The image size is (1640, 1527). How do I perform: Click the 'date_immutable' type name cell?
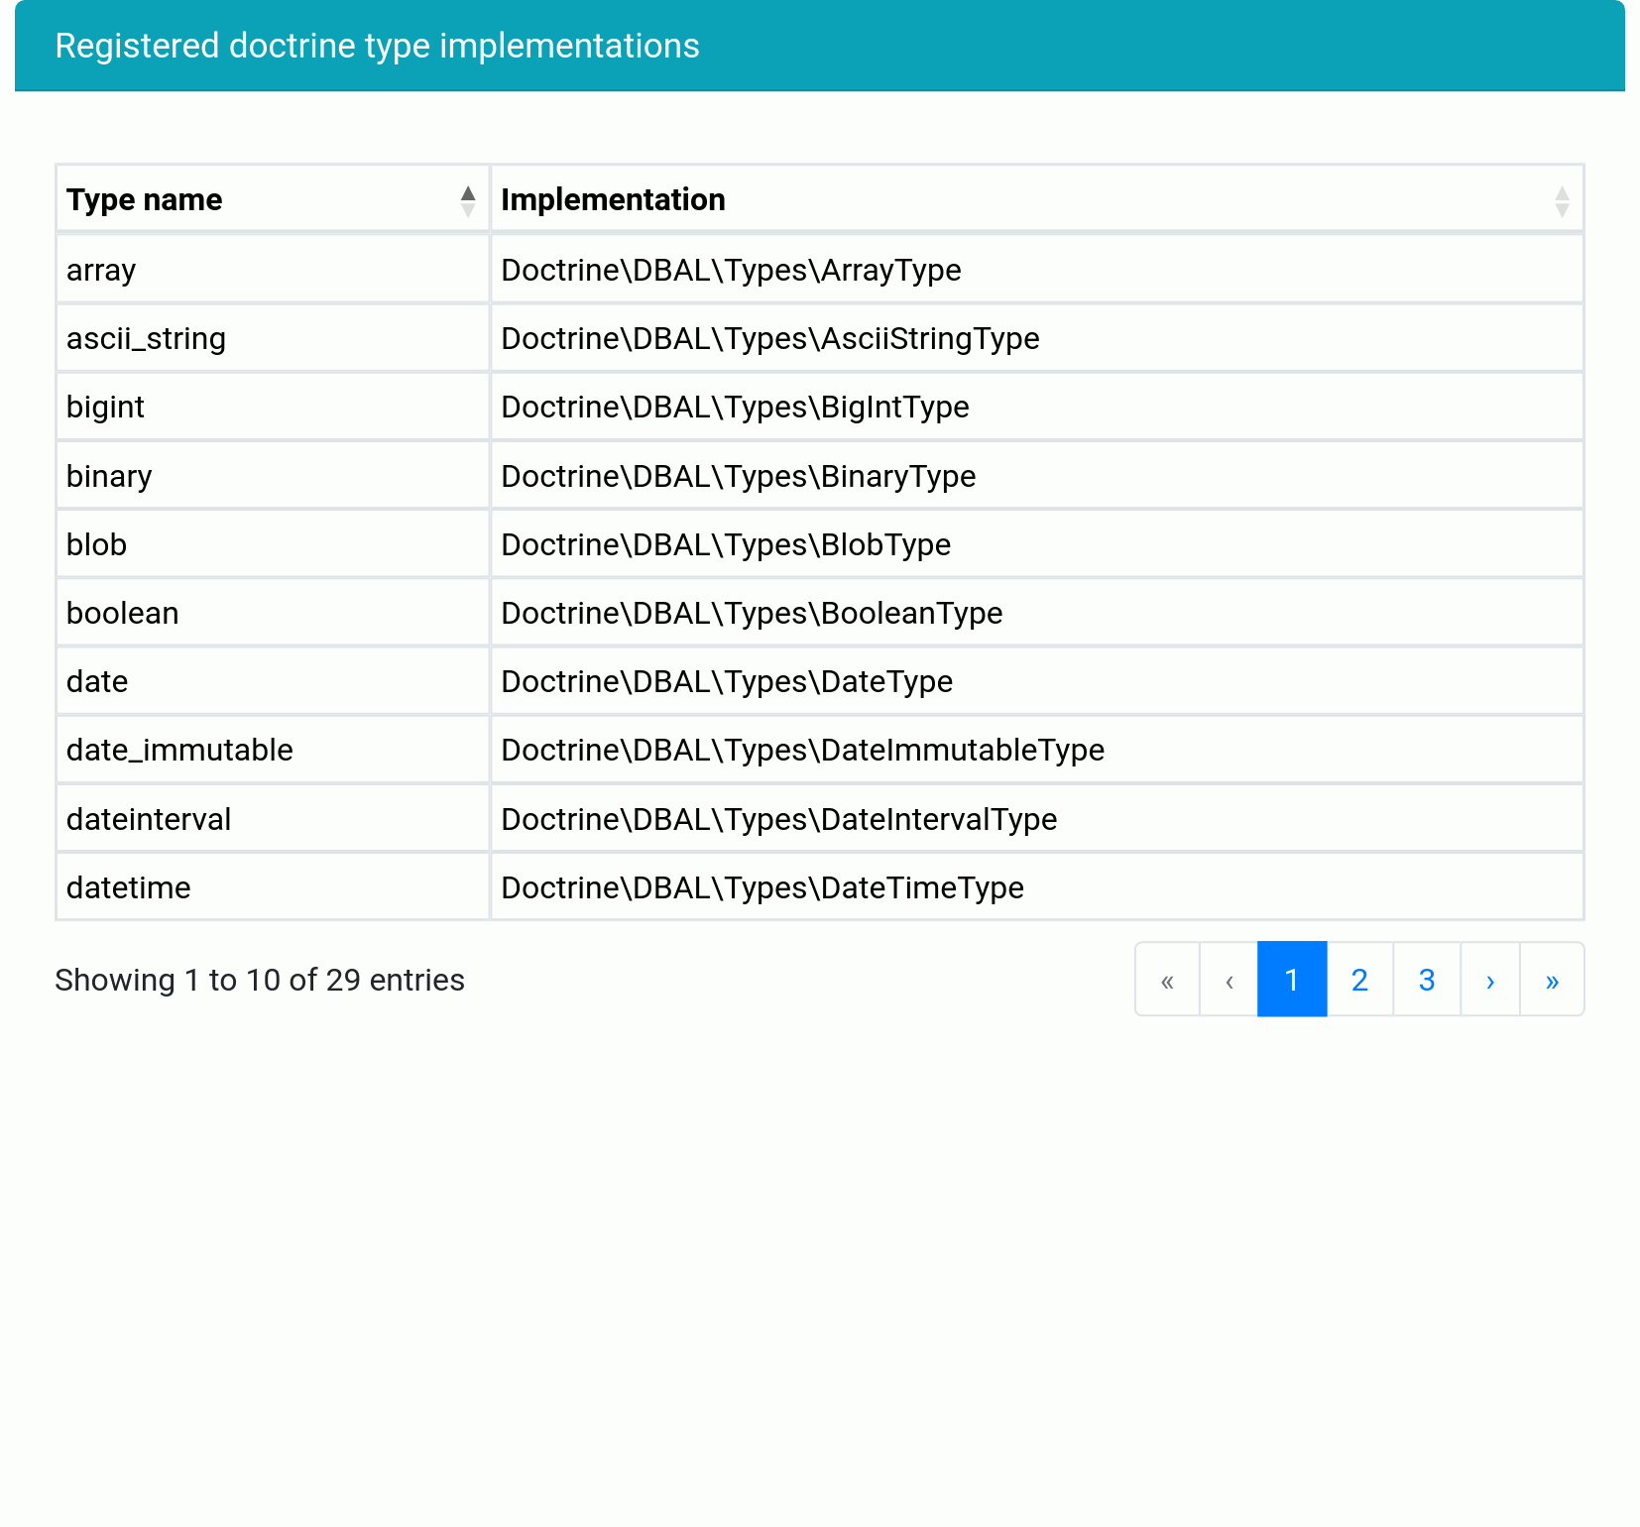[273, 750]
